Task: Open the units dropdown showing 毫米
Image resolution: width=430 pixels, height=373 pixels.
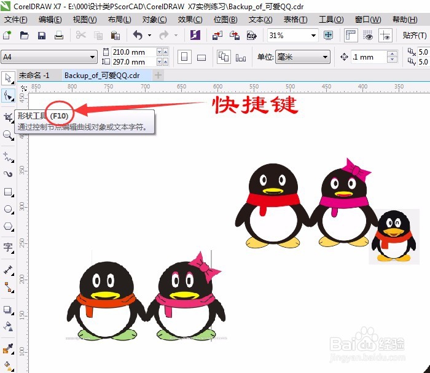Action: pos(325,57)
